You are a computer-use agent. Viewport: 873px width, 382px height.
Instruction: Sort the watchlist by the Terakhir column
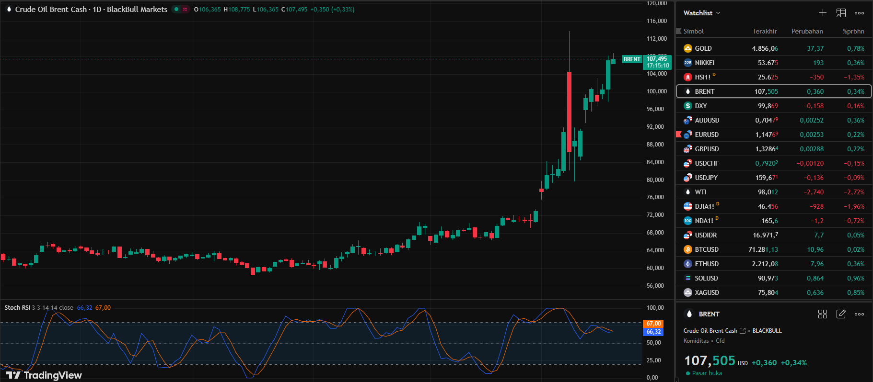(764, 31)
